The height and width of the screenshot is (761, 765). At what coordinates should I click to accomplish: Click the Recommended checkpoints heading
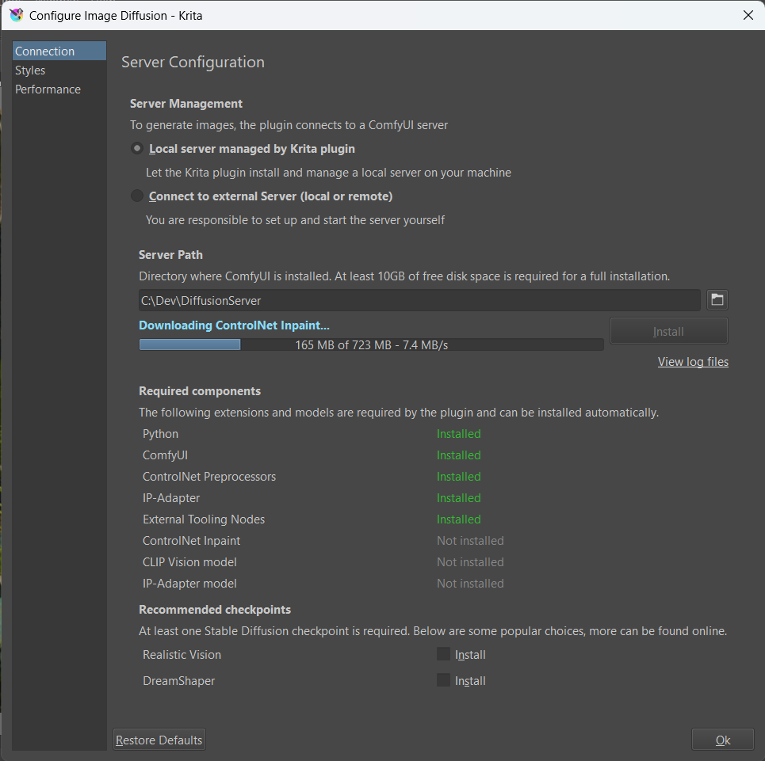(215, 610)
